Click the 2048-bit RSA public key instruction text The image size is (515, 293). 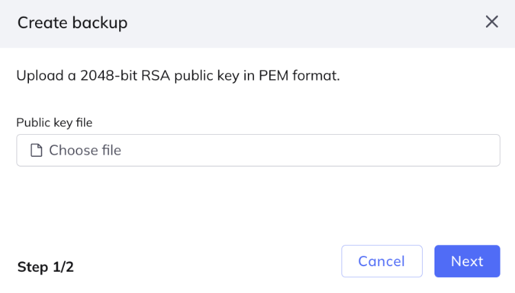(x=178, y=76)
